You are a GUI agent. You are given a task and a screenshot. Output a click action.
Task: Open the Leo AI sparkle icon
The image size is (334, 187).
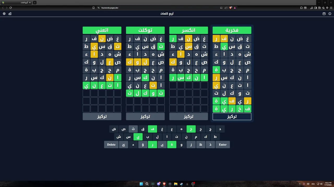(x=323, y=8)
